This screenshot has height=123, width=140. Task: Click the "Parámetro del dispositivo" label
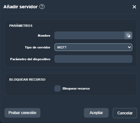[x=30, y=59]
